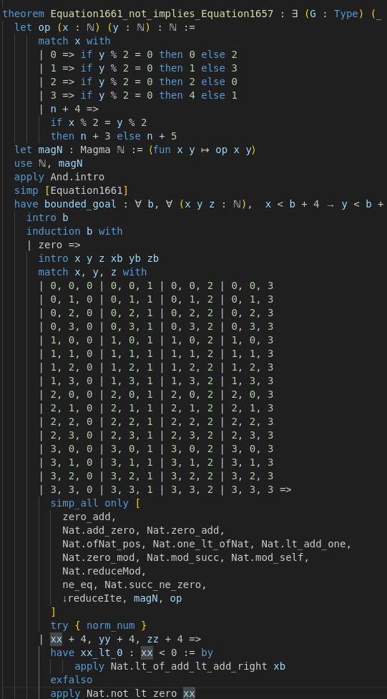Click 'simp_all only [' line
The height and width of the screenshot is (699, 387).
click(x=95, y=503)
